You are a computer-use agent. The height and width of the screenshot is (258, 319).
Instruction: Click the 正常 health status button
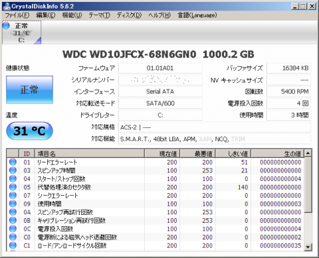coord(29,90)
